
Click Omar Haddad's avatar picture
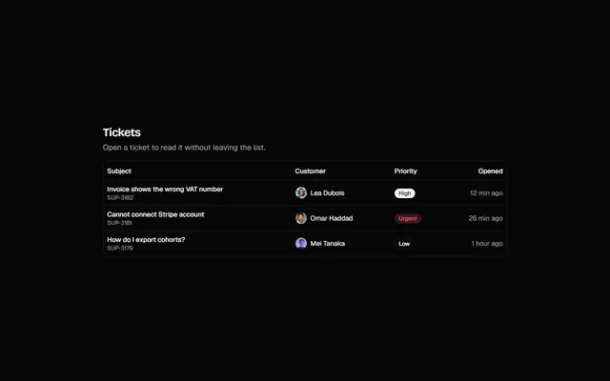point(301,218)
